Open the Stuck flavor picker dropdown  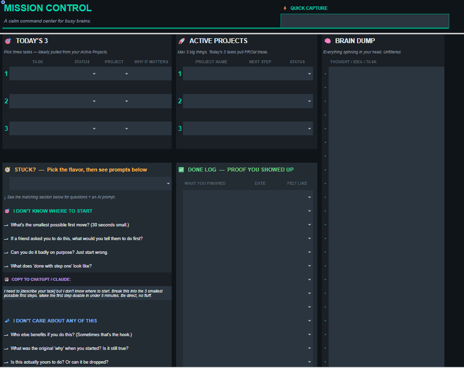(x=166, y=183)
